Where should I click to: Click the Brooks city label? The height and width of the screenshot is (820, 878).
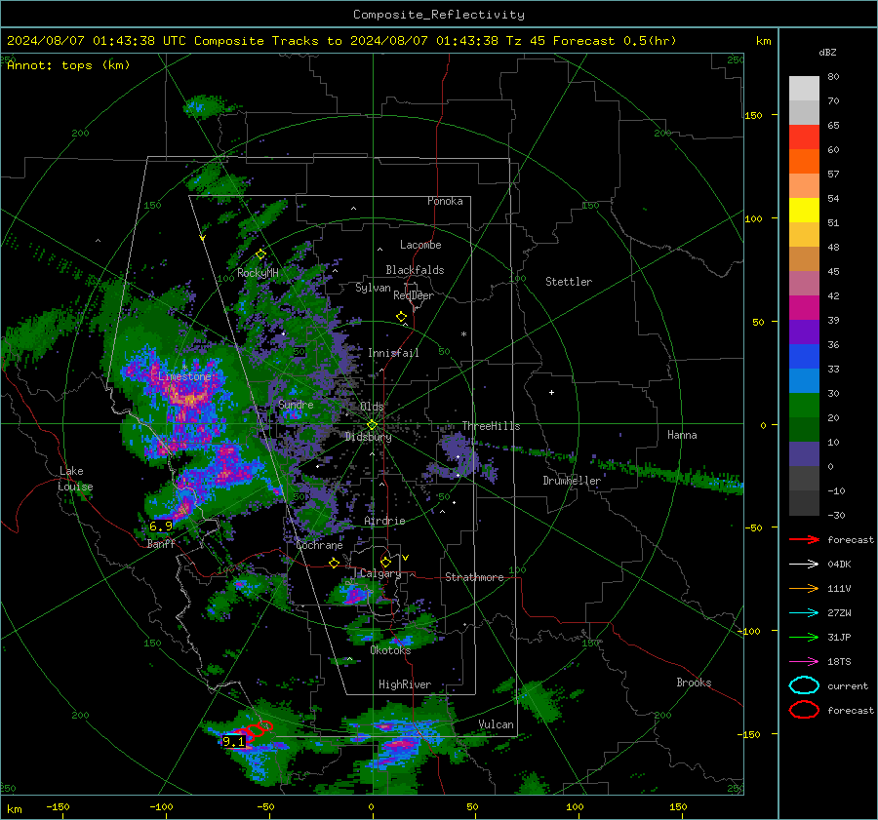(x=694, y=683)
